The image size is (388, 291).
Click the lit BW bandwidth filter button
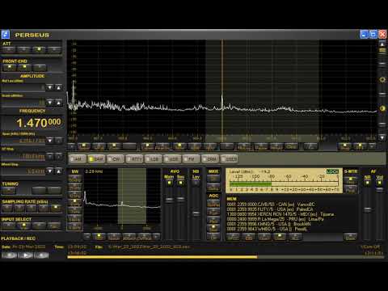(74, 202)
